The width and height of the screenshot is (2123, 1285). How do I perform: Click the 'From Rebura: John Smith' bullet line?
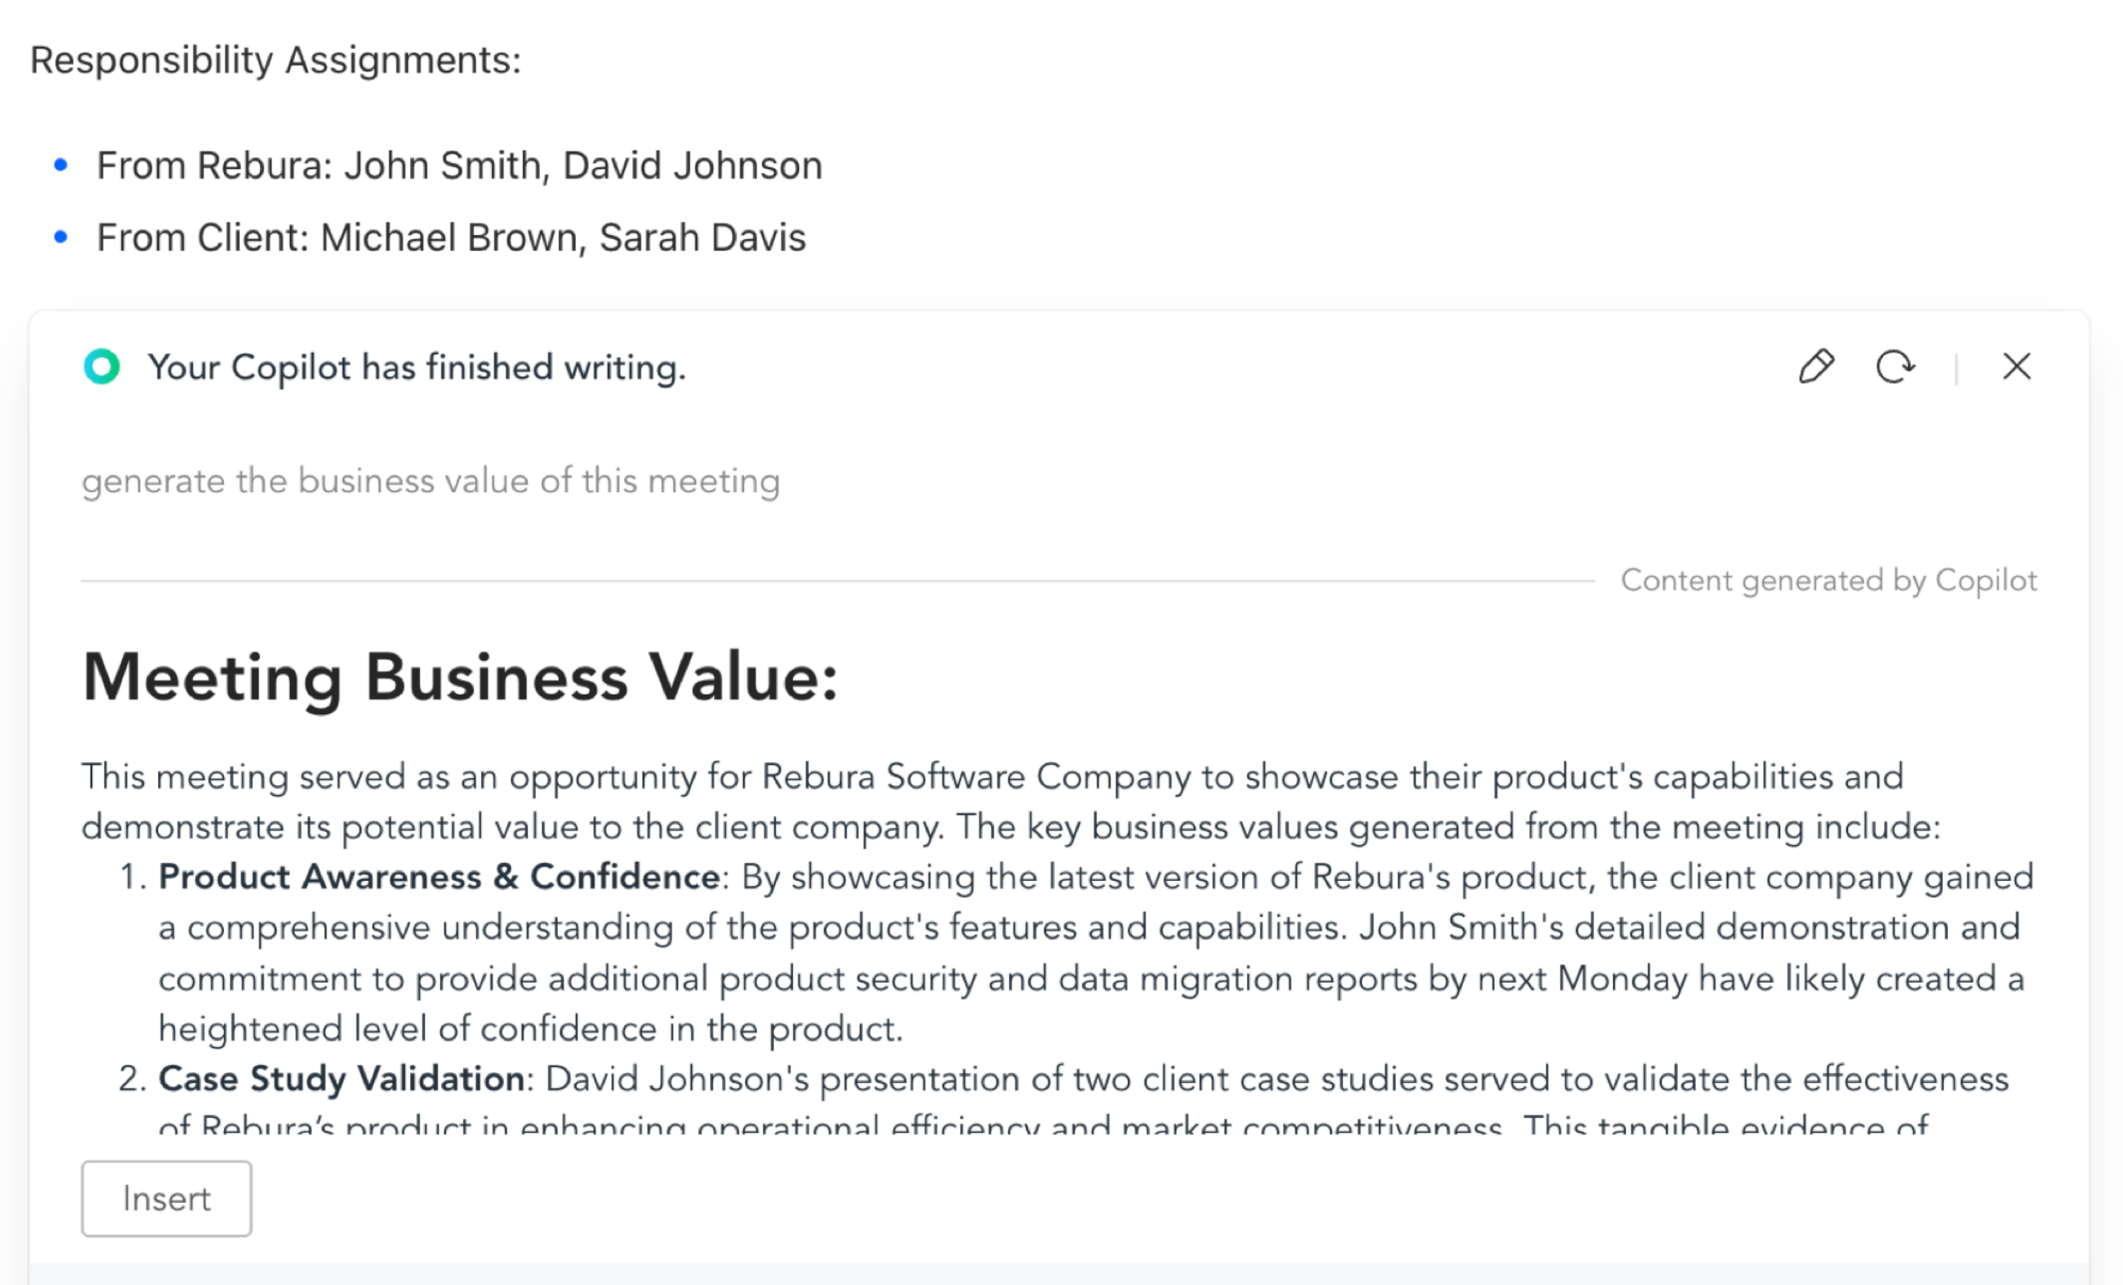(x=459, y=165)
